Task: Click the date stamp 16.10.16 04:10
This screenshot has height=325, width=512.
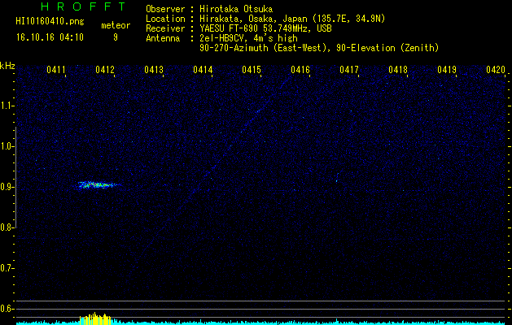Action: pos(50,37)
